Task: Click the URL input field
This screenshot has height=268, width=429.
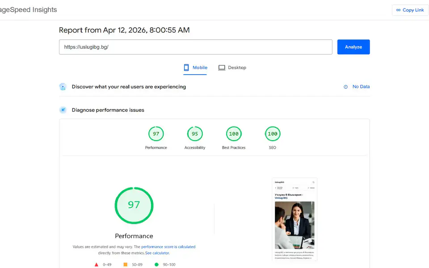Action: coord(195,47)
